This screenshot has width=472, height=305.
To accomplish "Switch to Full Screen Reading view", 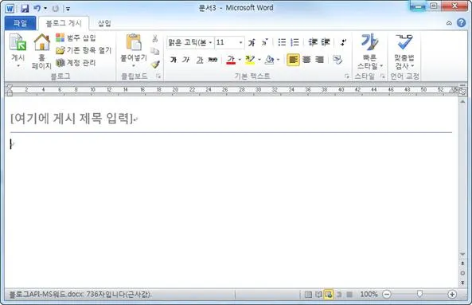I will pos(318,294).
